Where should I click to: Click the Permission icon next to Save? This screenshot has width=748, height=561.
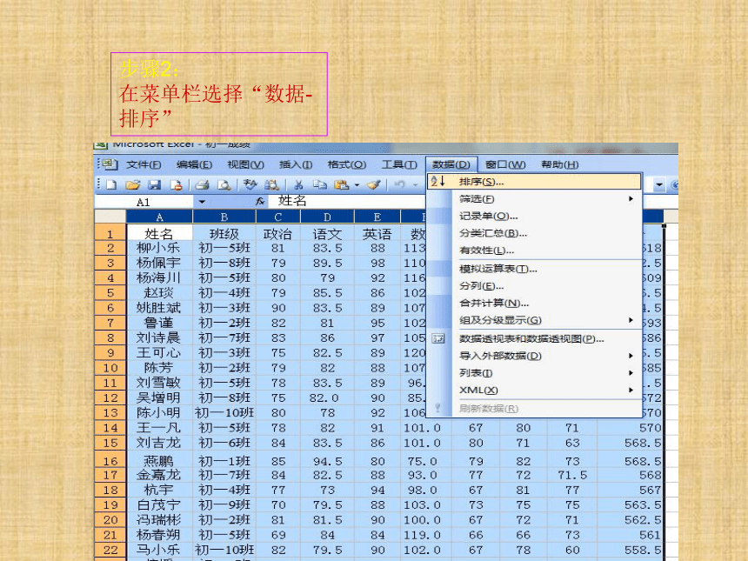click(x=176, y=184)
